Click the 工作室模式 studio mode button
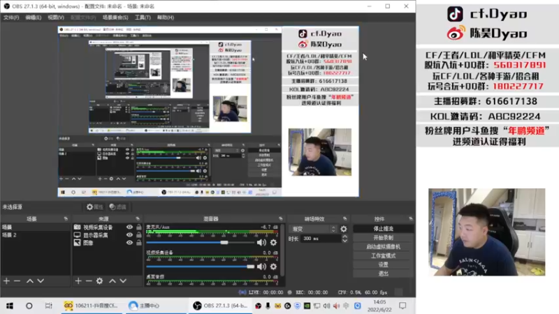Viewport: 559px width, 314px height. coord(383,255)
